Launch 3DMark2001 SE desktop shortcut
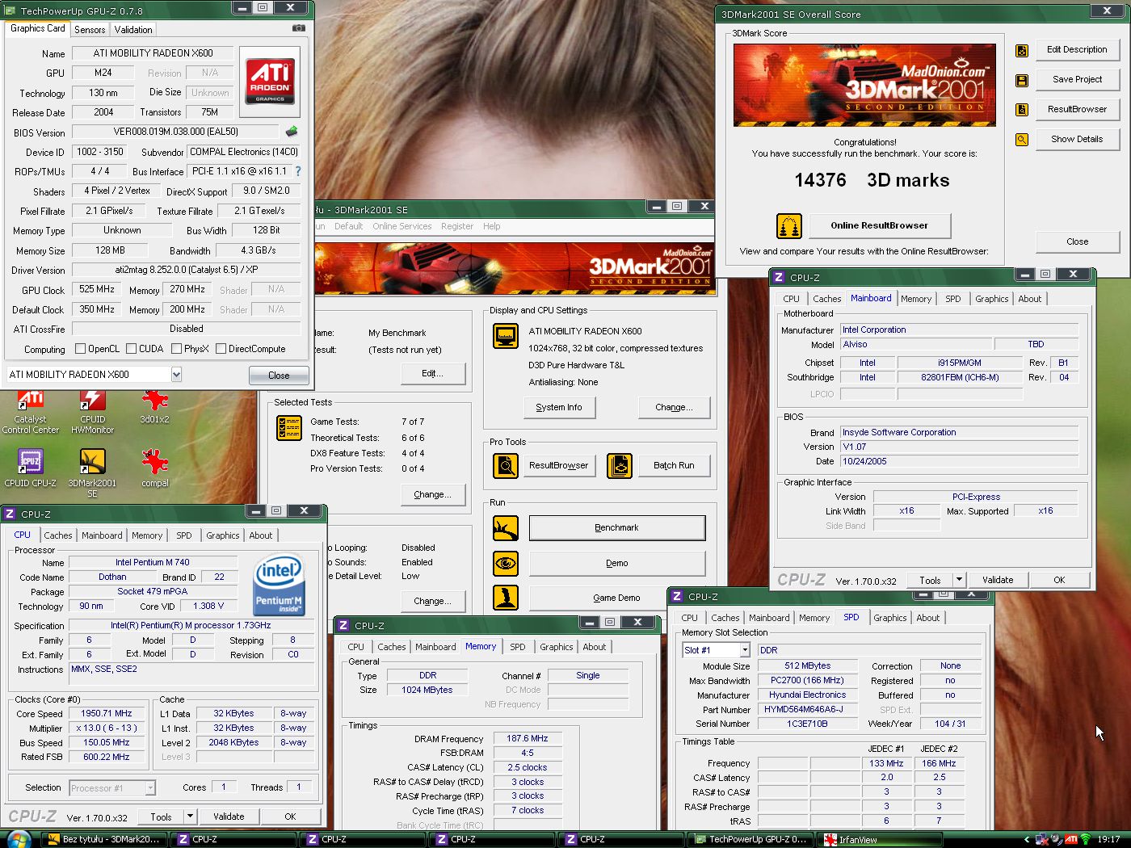This screenshot has width=1131, height=848. pyautogui.click(x=92, y=472)
